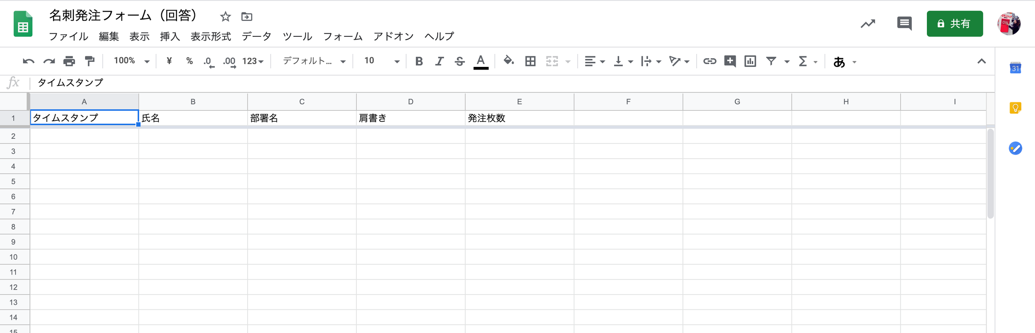Expand input tools dropdown arrow

pyautogui.click(x=854, y=62)
